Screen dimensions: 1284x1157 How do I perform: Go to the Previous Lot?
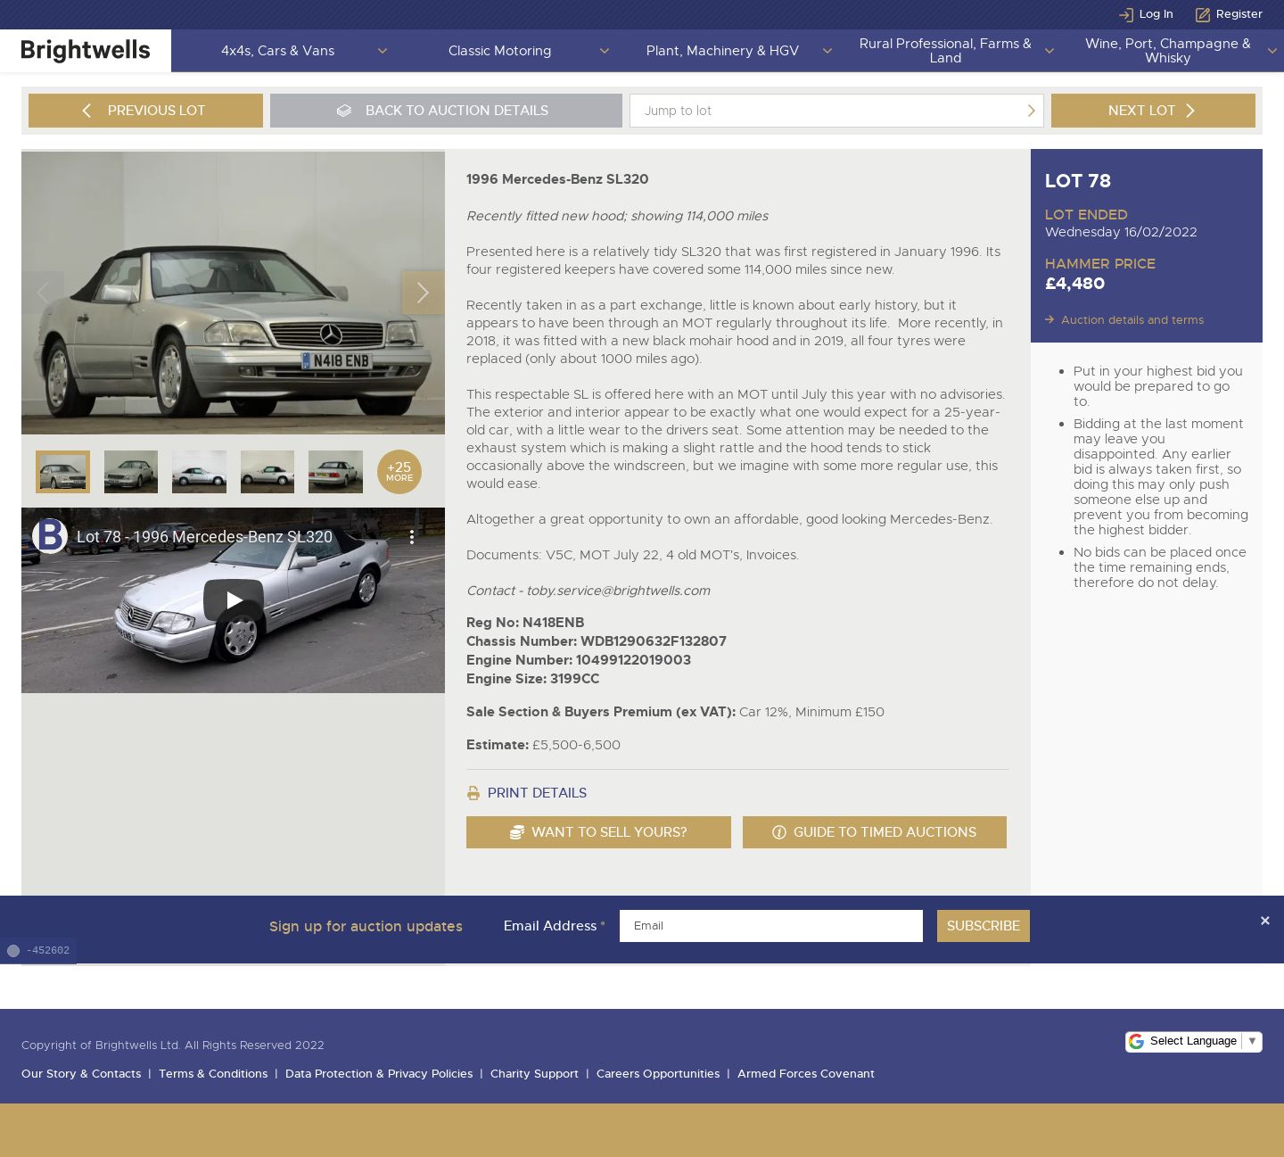(x=145, y=111)
